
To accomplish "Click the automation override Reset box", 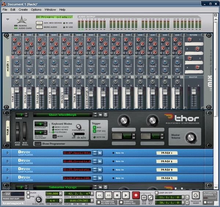I will point(205,202).
